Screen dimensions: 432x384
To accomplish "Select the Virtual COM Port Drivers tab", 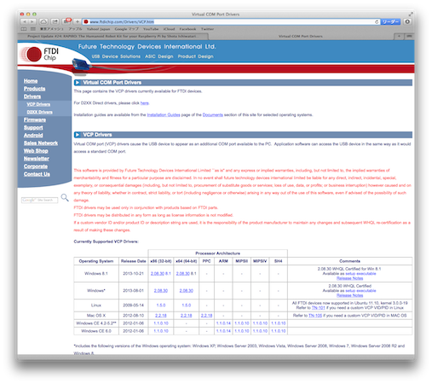I will pyautogui.click(x=301, y=36).
